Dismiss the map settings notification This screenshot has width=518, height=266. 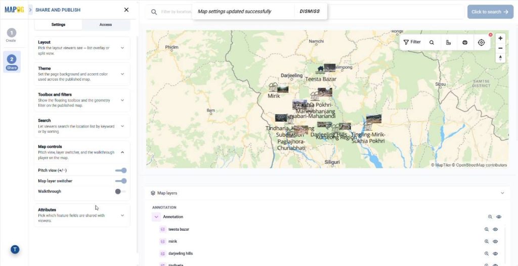(x=310, y=11)
